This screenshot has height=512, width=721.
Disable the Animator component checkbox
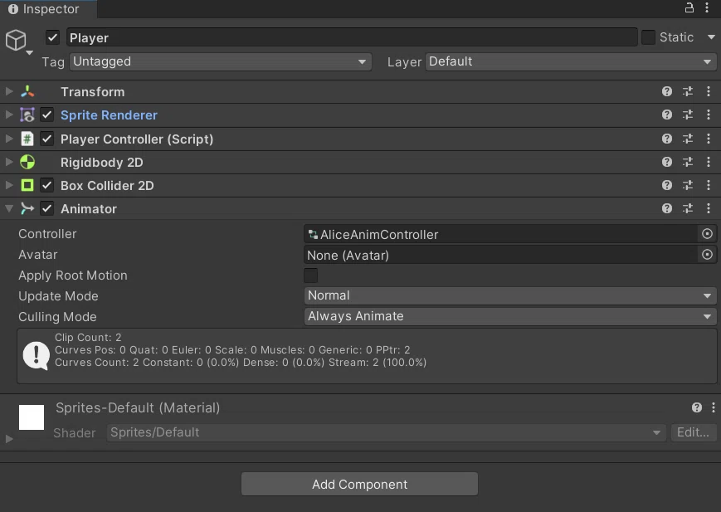click(47, 208)
